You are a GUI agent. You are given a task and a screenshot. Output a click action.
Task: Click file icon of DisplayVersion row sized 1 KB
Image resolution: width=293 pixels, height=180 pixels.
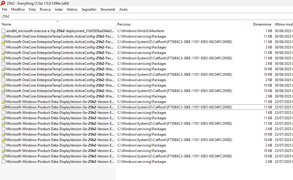tap(3, 113)
